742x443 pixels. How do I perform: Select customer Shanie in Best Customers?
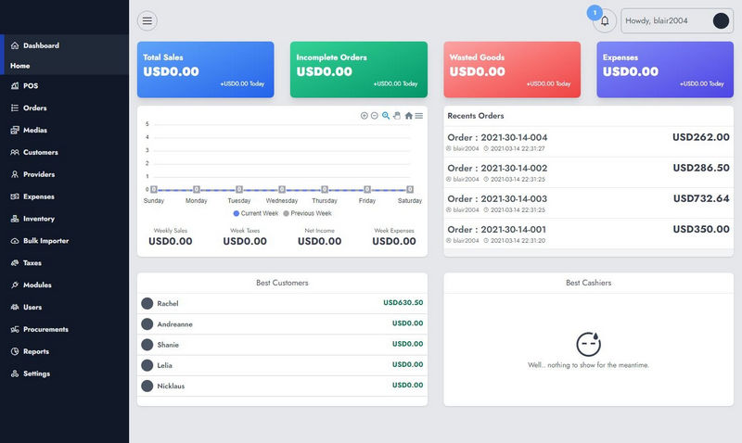click(282, 345)
